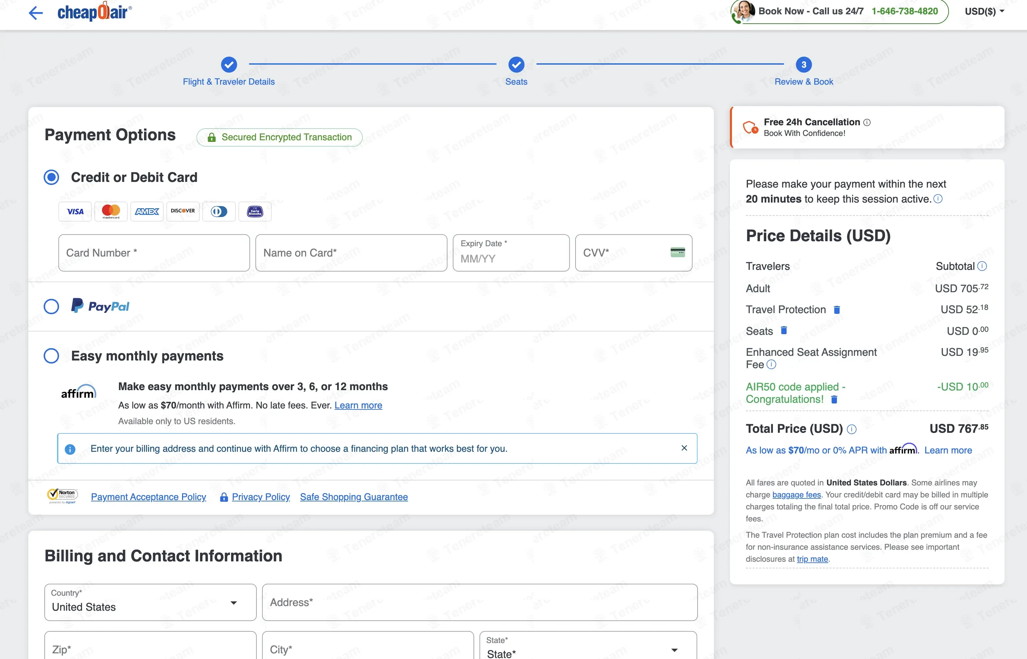Dismiss the Affirm billing info banner
The height and width of the screenshot is (659, 1027).
(x=684, y=448)
